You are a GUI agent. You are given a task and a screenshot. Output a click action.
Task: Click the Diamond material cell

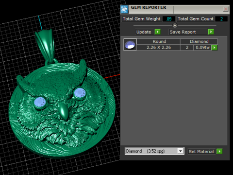(199, 41)
